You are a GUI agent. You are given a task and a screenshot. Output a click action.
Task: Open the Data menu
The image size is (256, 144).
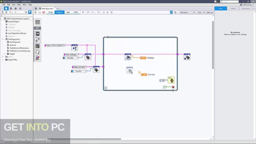pyautogui.click(x=19, y=5)
